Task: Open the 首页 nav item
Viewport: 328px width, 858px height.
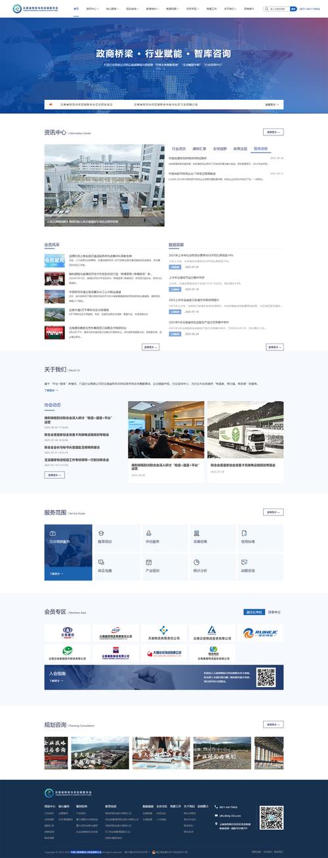Action: [76, 9]
